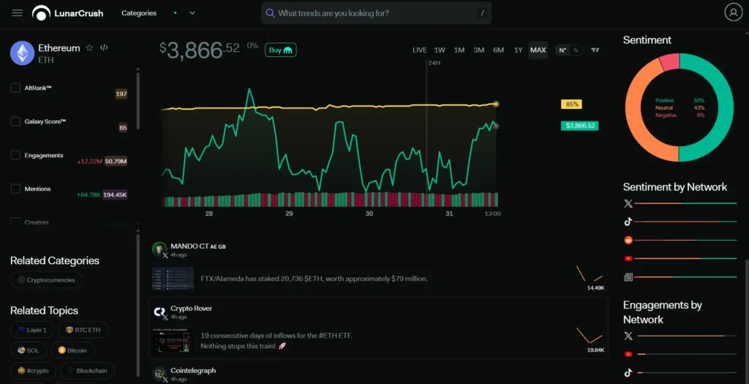This screenshot has width=749, height=384.
Task: Click the 85% sentiment chart label
Action: pos(571,104)
